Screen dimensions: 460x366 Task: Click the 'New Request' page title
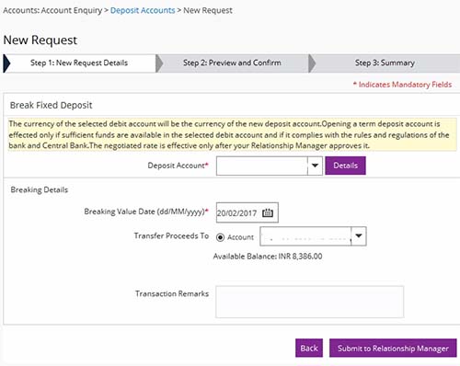click(x=40, y=40)
